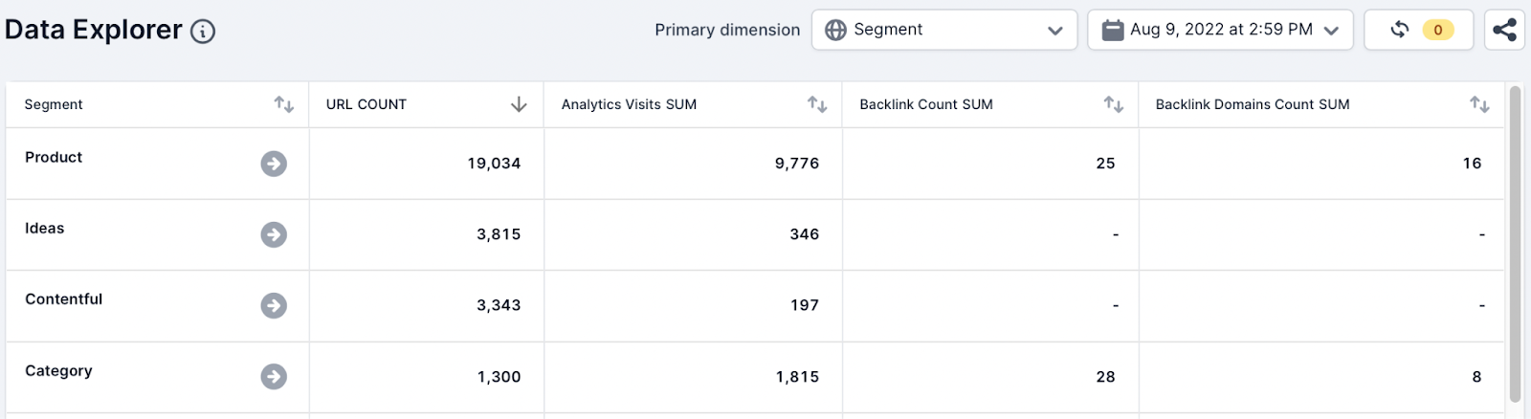The image size is (1531, 419).
Task: Click the Data Explorer info icon
Action: click(x=203, y=32)
